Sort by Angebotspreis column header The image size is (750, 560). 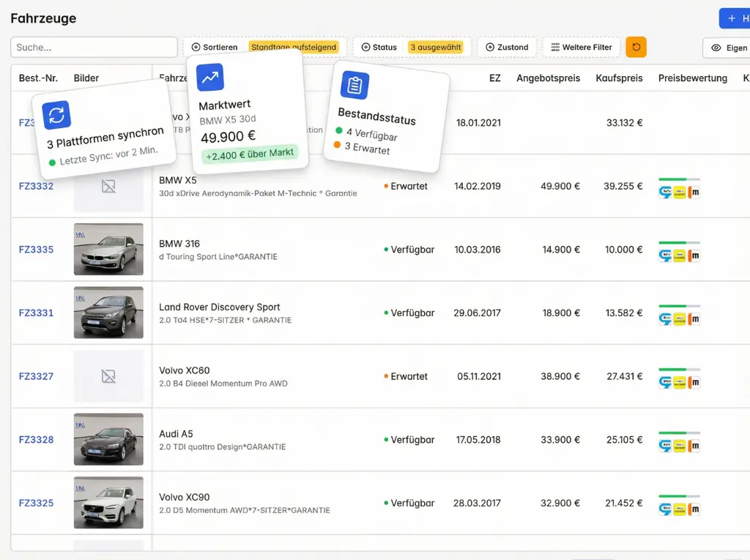pyautogui.click(x=548, y=78)
